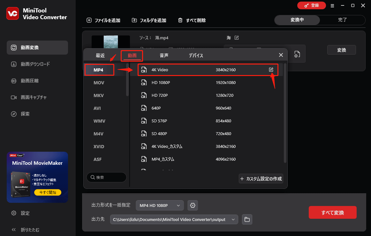Click the 1920x1080 resolution value
Viewport: 371px width, 236px height.
tap(226, 83)
